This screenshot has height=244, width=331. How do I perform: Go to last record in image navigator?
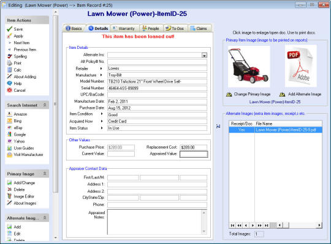coord(267,225)
